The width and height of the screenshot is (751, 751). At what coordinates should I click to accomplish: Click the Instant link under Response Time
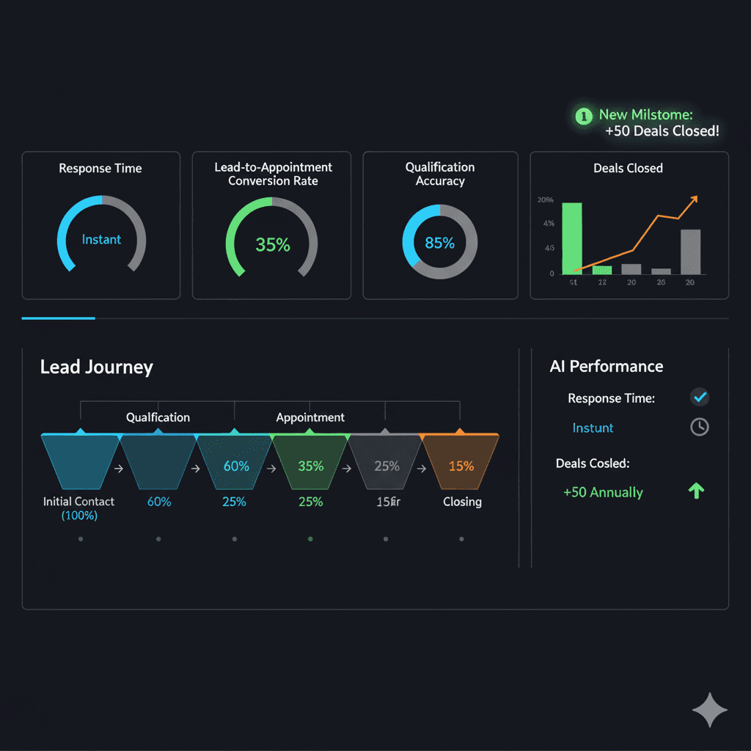pyautogui.click(x=593, y=428)
